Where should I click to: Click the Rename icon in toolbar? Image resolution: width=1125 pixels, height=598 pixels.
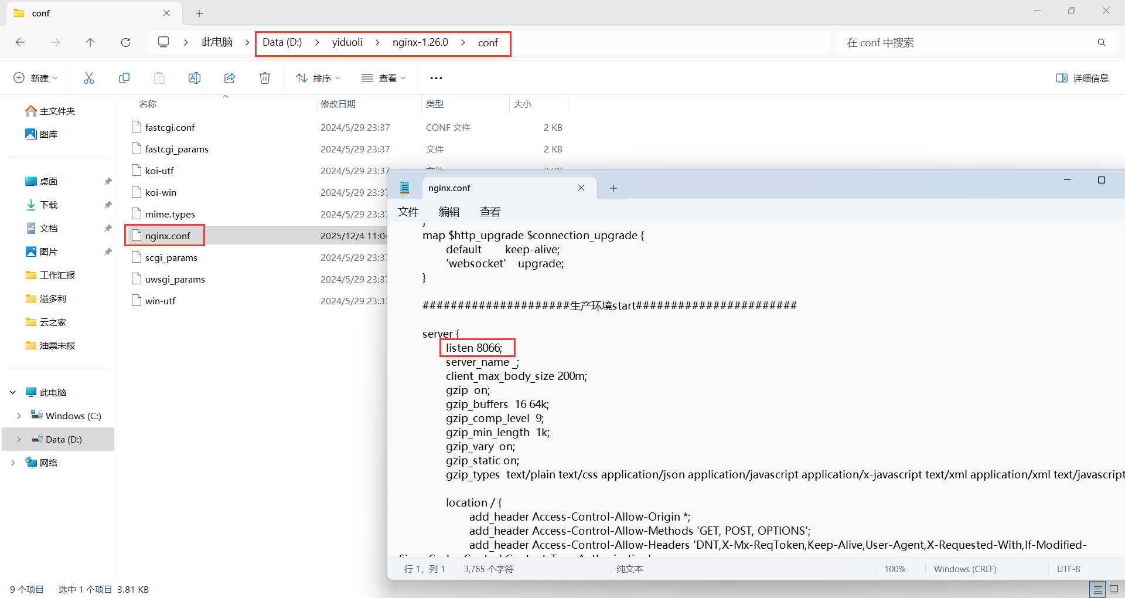195,78
